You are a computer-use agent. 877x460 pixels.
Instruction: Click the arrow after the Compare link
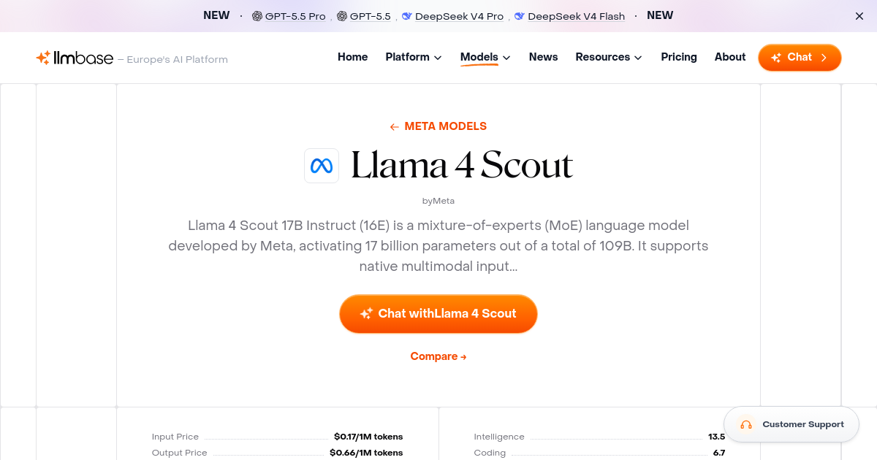[x=463, y=356]
